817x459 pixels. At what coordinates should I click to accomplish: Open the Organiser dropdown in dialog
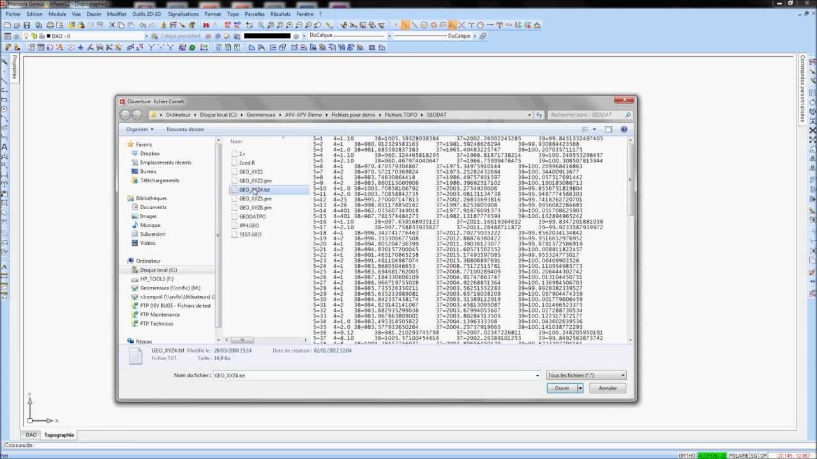(x=140, y=129)
